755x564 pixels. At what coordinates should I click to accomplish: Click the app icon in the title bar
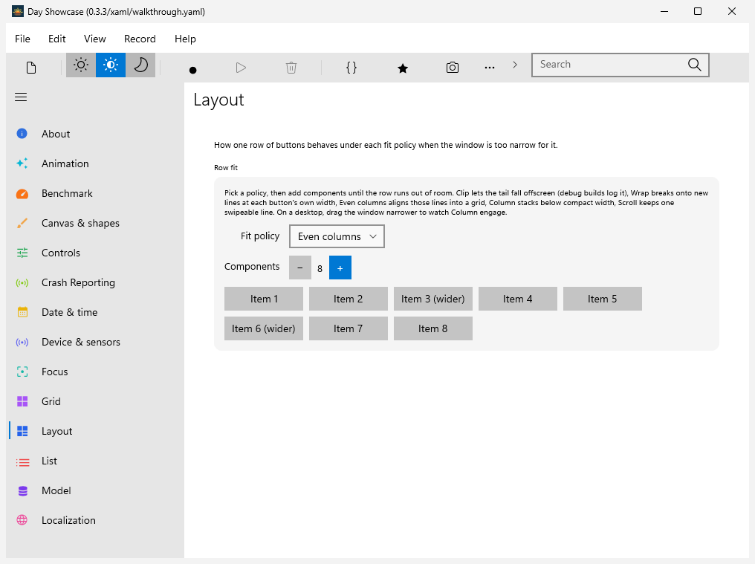[18, 12]
